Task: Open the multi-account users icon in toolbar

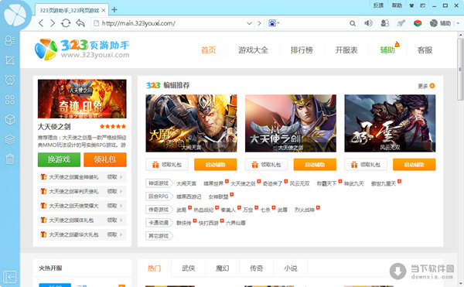Action: (x=384, y=23)
